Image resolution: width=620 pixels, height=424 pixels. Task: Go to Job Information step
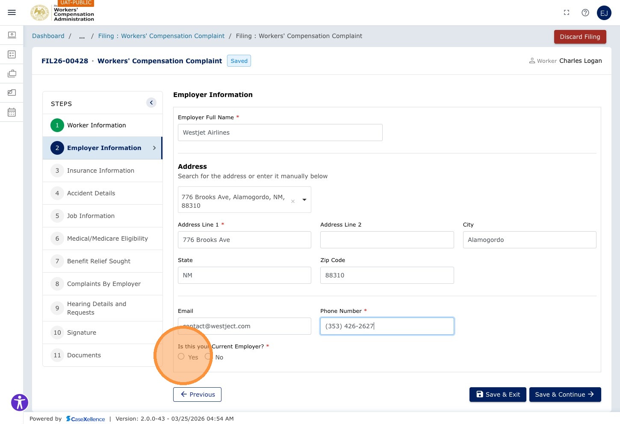pyautogui.click(x=103, y=216)
